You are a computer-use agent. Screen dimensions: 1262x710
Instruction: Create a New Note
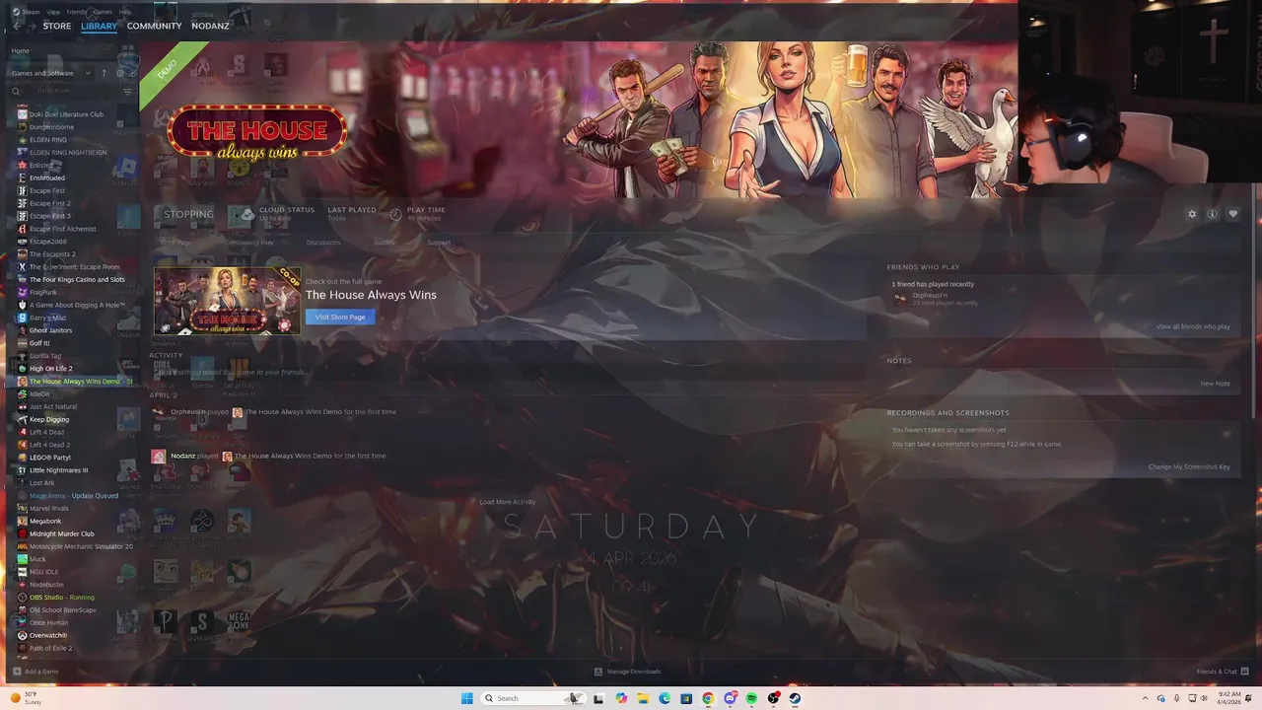(1215, 384)
